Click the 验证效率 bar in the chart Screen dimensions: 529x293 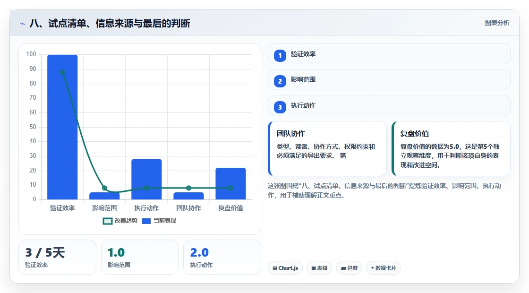62,127
